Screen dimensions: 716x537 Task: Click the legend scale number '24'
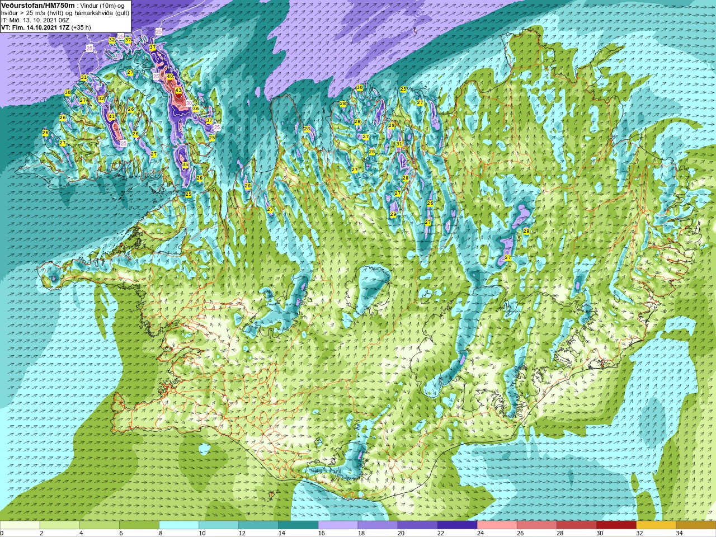point(480,533)
